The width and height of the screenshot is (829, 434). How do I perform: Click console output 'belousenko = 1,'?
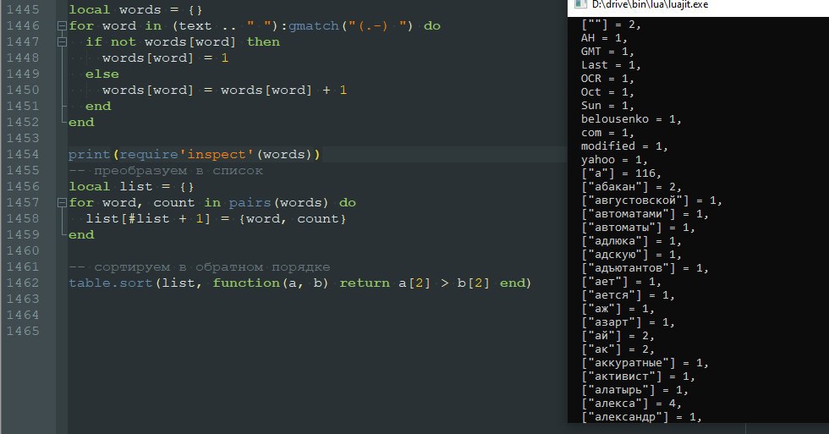631,119
